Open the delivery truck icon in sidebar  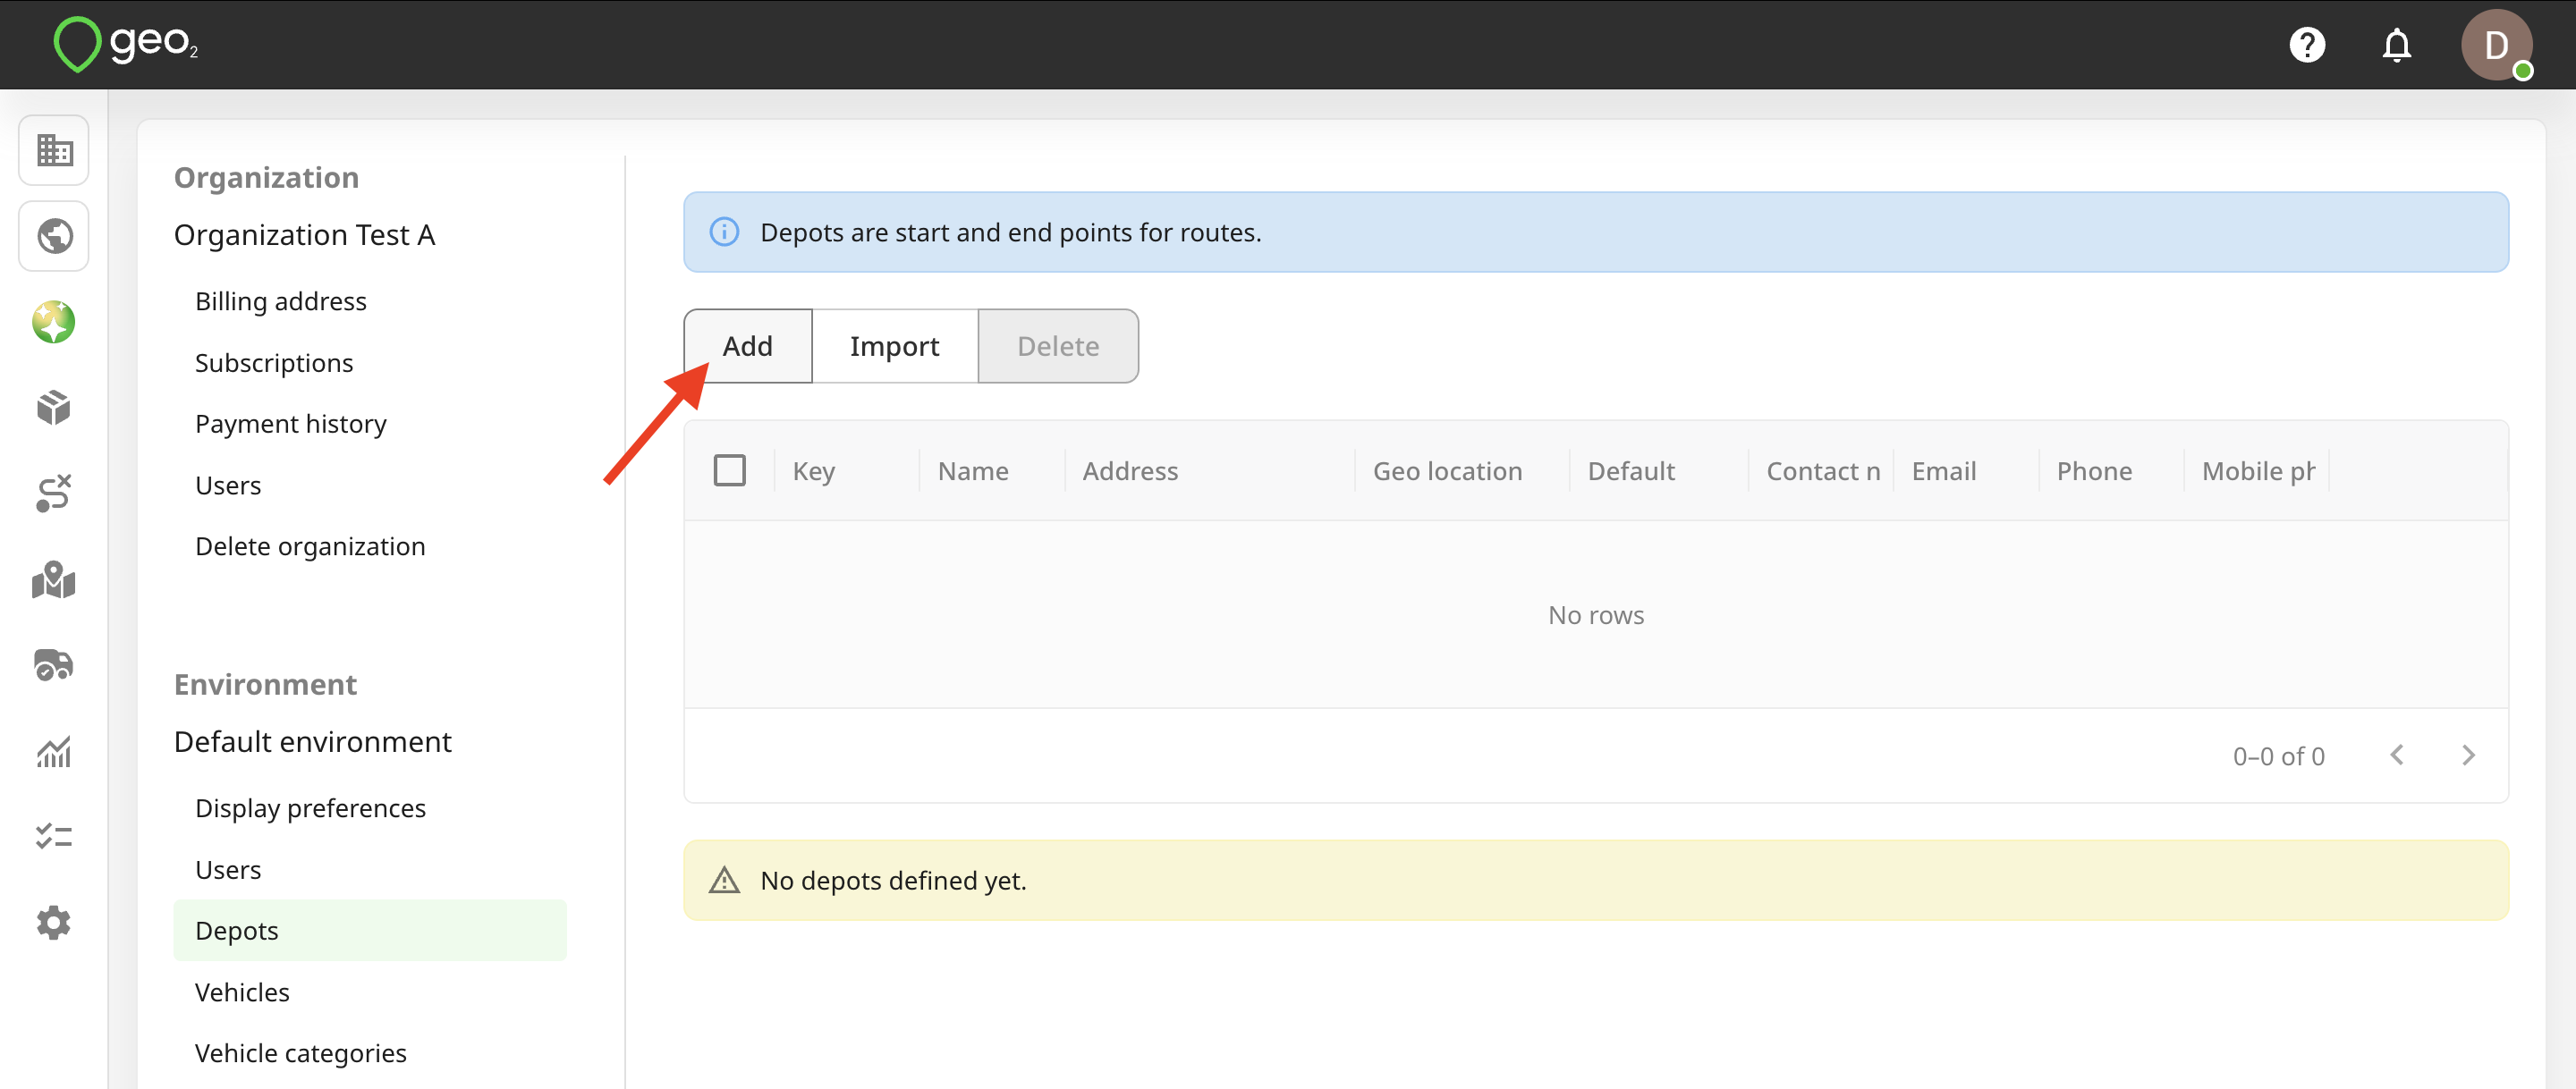tap(54, 665)
